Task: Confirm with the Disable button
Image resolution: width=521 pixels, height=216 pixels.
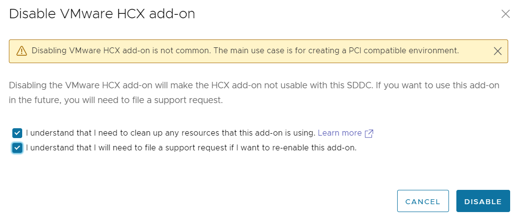Action: pos(483,201)
